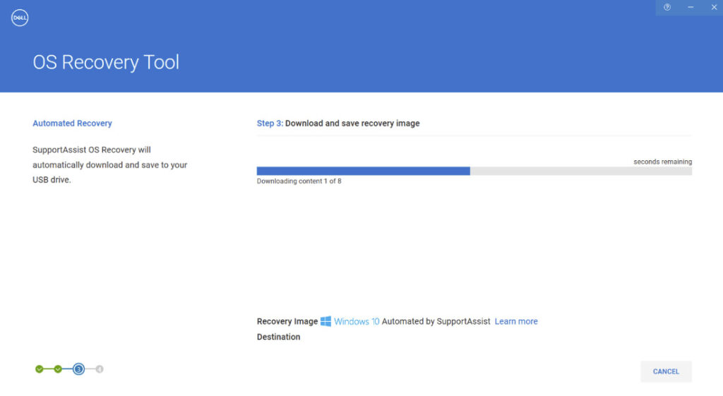Click the download progress bar
Image resolution: width=723 pixels, height=396 pixels.
tap(474, 171)
